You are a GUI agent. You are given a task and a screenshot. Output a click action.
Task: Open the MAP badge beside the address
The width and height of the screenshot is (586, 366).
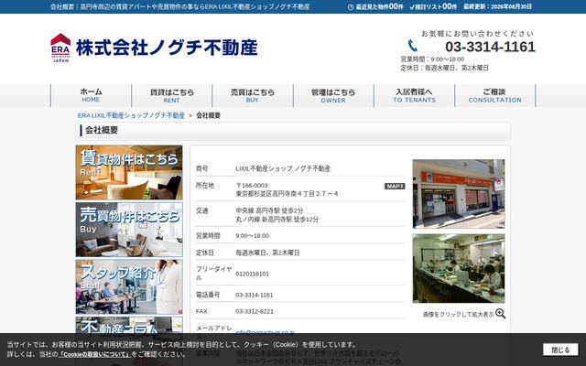click(395, 186)
